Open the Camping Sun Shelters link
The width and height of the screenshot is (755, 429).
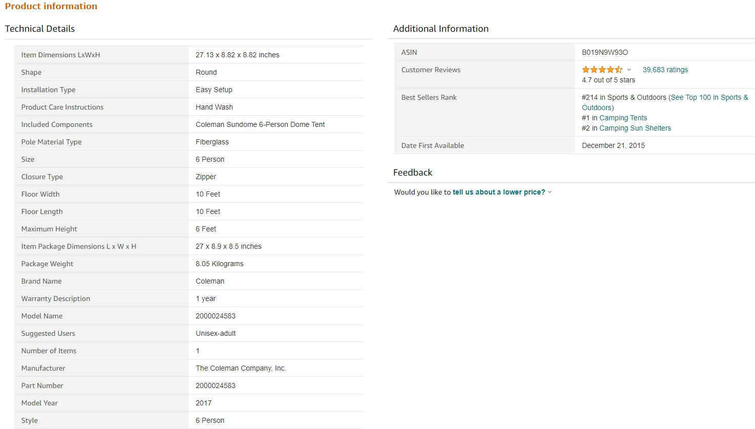[635, 128]
